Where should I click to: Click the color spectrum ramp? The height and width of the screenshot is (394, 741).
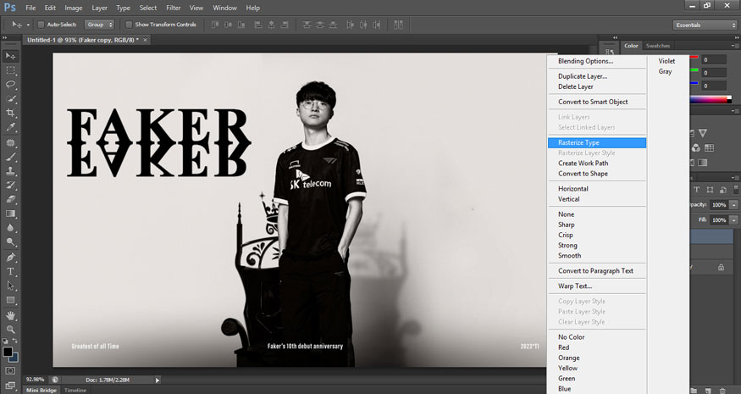(x=711, y=100)
